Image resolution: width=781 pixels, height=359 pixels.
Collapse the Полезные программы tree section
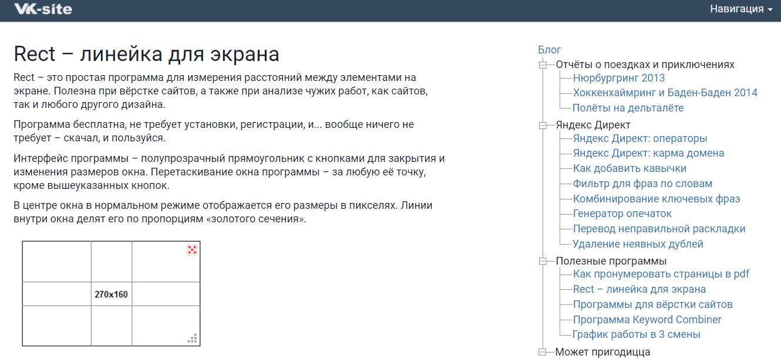click(543, 261)
